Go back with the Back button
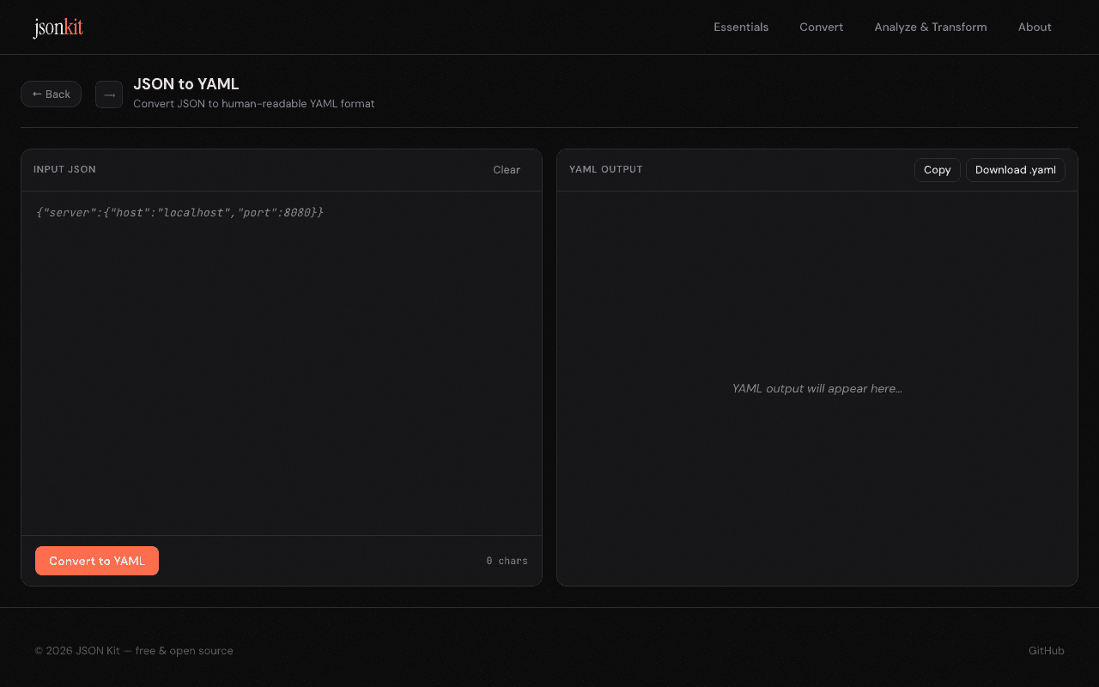Viewport: 1099px width, 687px height. (x=52, y=94)
